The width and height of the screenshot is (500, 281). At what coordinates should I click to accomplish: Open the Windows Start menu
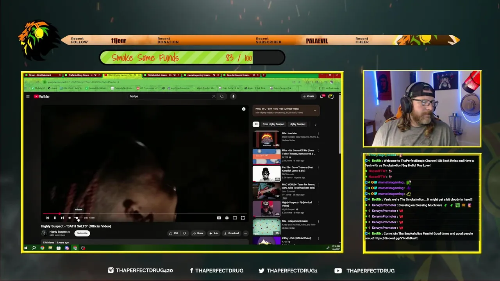click(26, 248)
